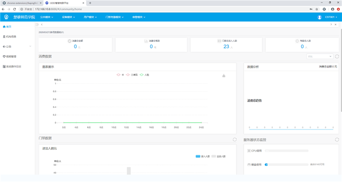Toggle the 人脸 series in the chart legend
342x182 pixels.
point(144,75)
